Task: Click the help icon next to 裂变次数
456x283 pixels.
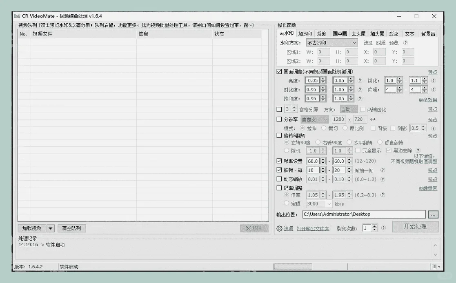Action: coord(383,228)
